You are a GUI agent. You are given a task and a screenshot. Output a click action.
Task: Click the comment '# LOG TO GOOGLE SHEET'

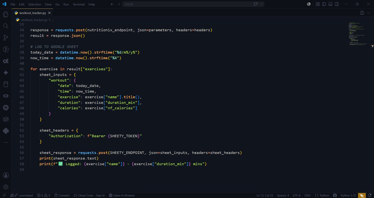click(54, 47)
